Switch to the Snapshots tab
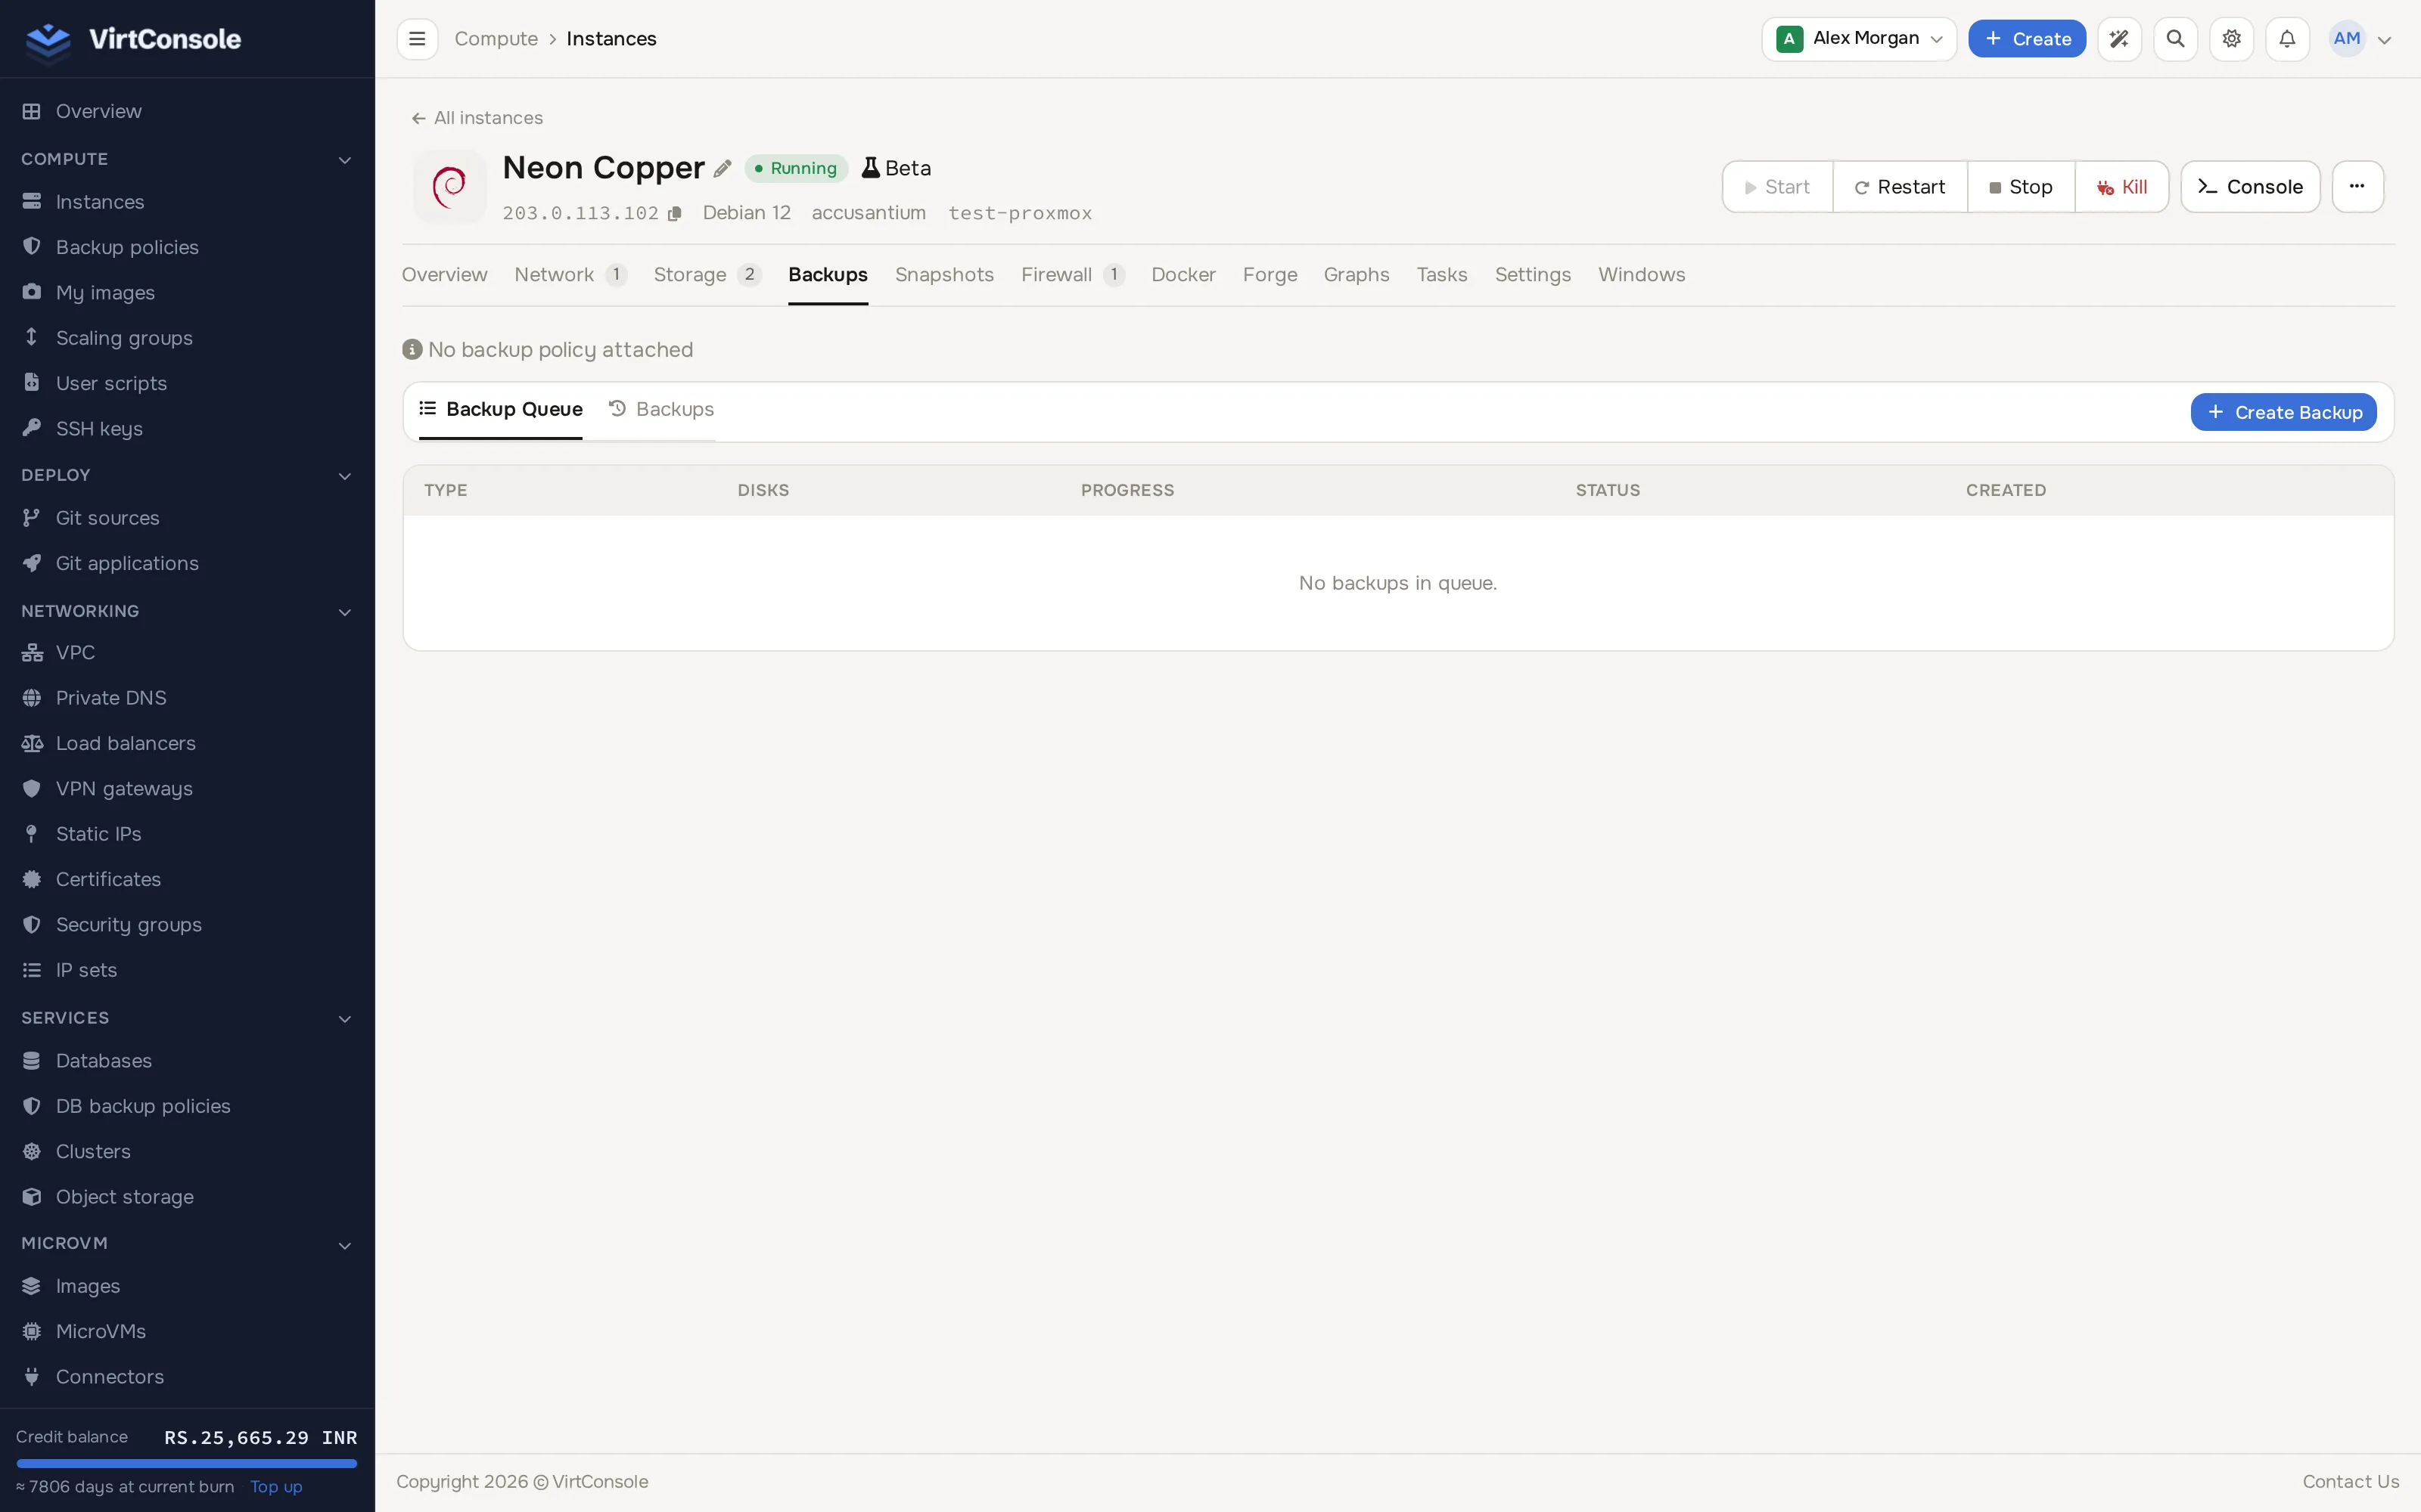Screen dimensions: 2421x1512 (943, 275)
